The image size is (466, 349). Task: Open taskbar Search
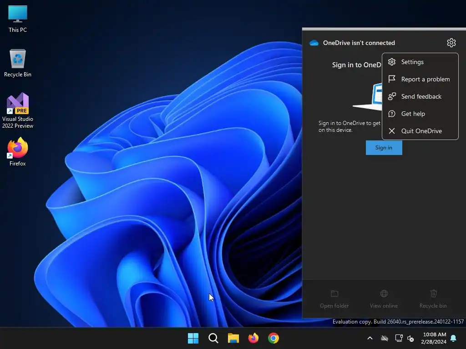(213, 338)
